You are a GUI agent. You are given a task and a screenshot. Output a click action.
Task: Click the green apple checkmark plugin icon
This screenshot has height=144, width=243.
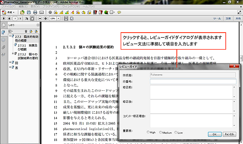click(106, 12)
